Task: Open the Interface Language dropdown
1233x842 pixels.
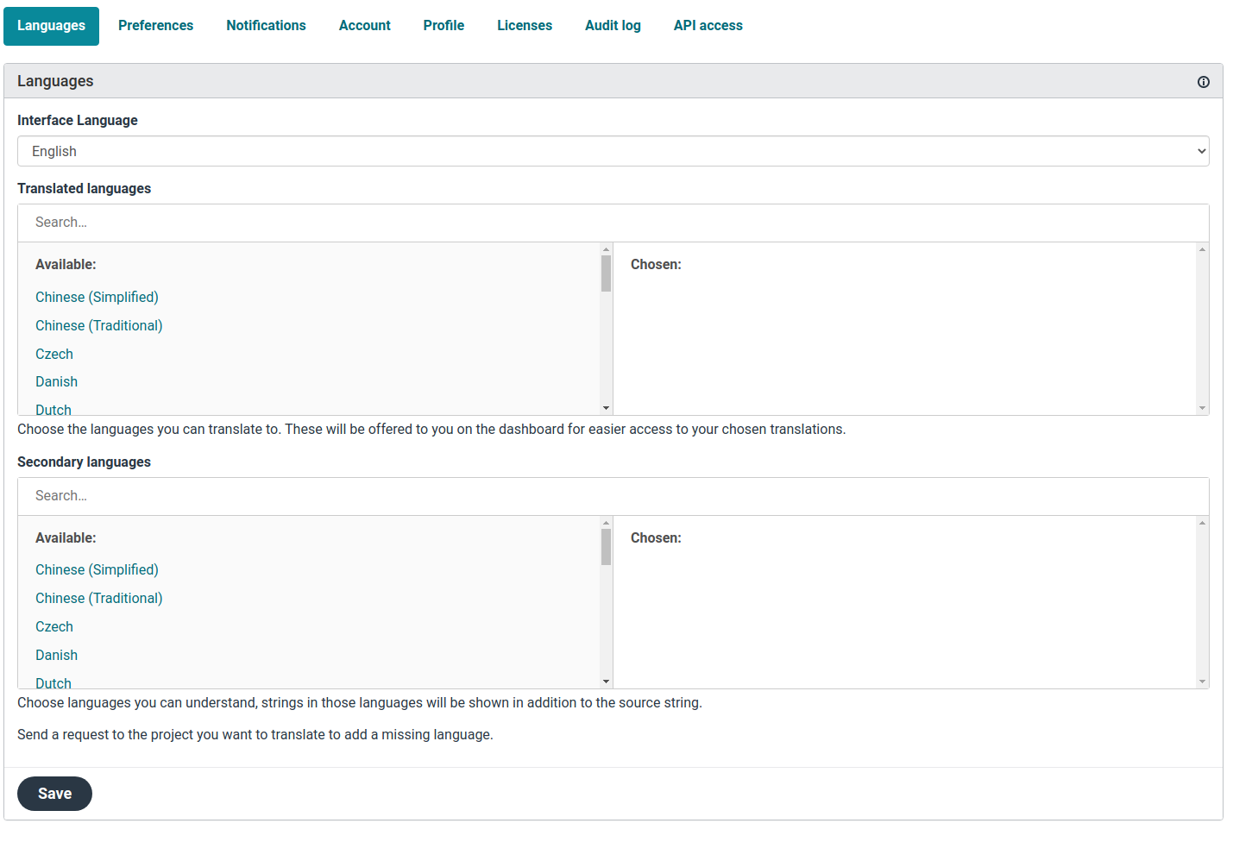Action: click(614, 150)
